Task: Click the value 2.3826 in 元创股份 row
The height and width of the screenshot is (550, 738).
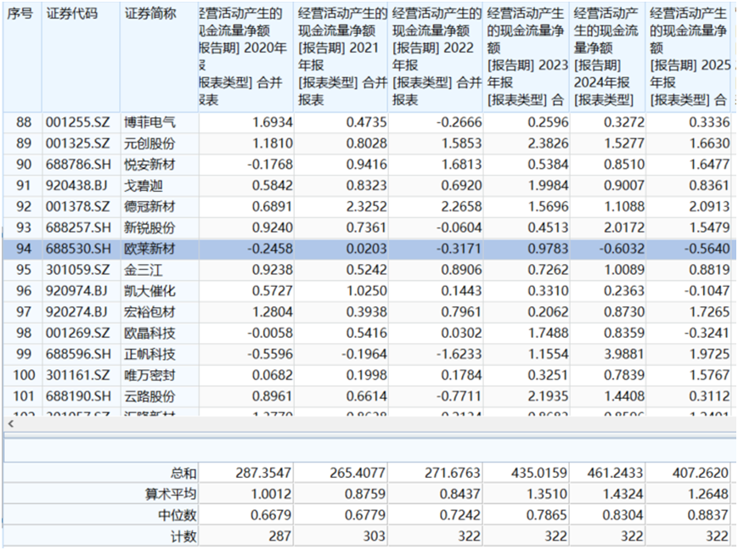Action: 548,143
